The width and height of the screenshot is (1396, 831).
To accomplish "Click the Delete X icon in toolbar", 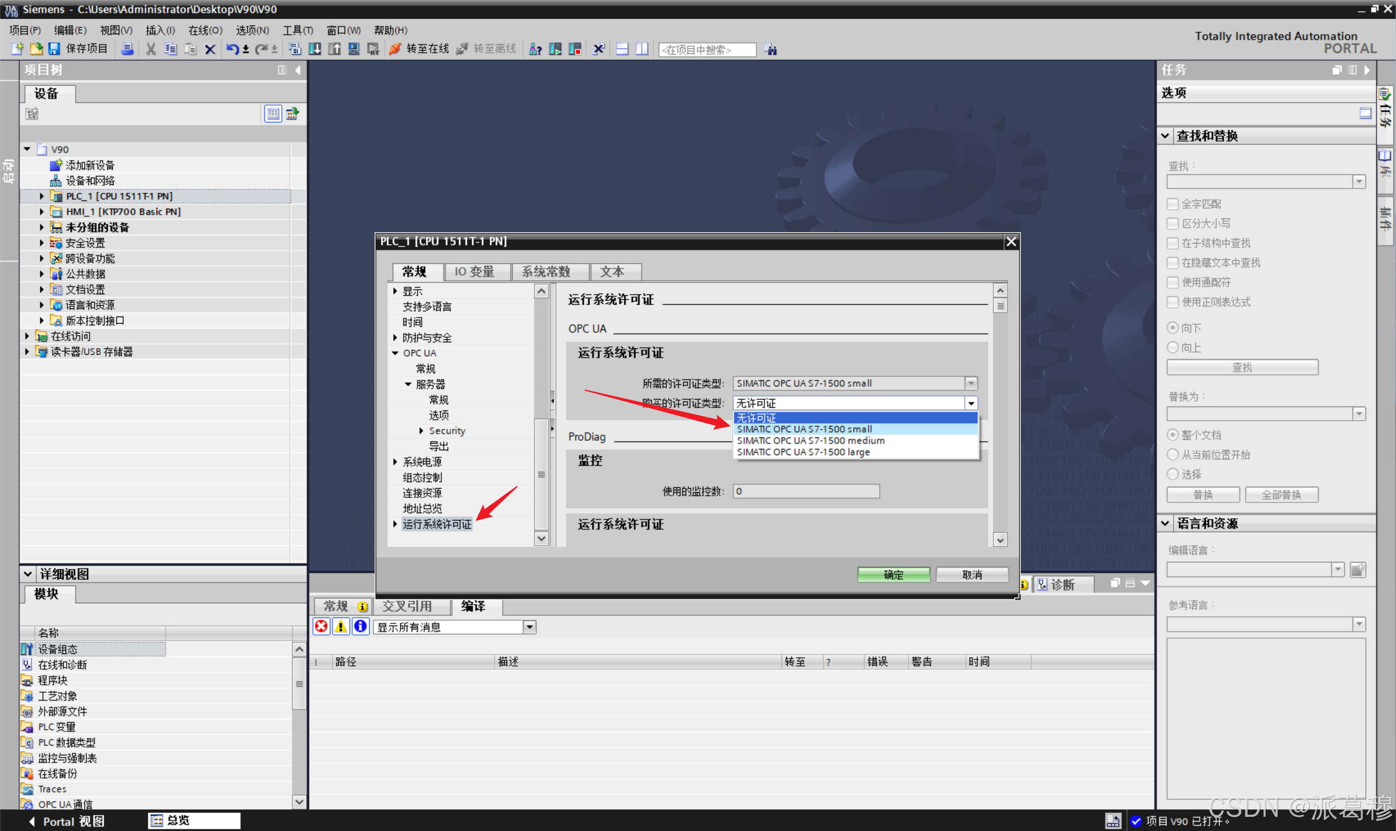I will point(210,49).
